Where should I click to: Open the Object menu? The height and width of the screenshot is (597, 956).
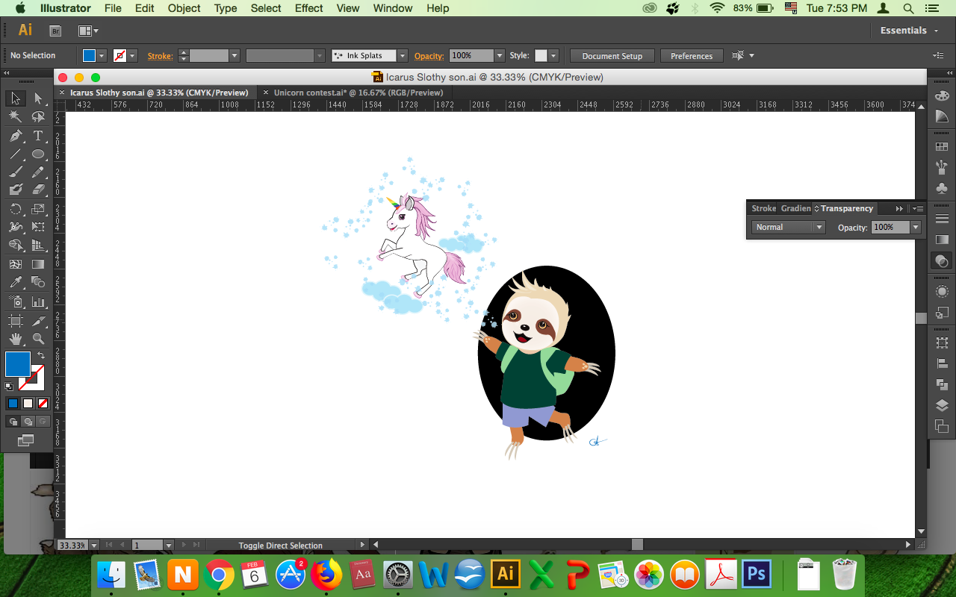tap(184, 8)
